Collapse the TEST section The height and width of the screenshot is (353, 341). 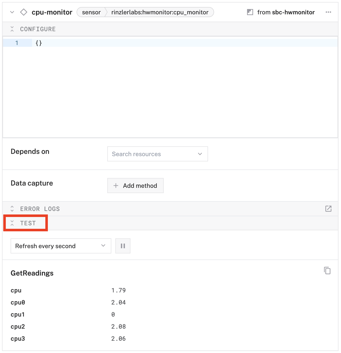click(x=12, y=223)
